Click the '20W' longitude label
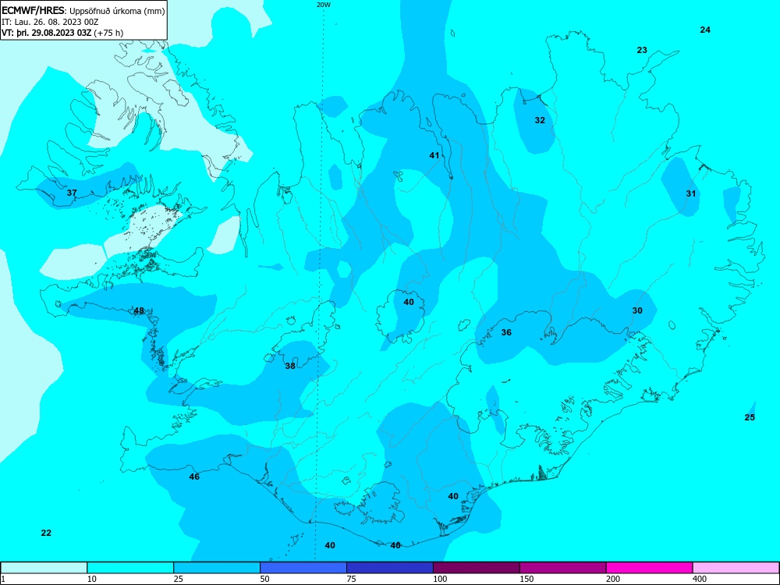 tap(324, 5)
